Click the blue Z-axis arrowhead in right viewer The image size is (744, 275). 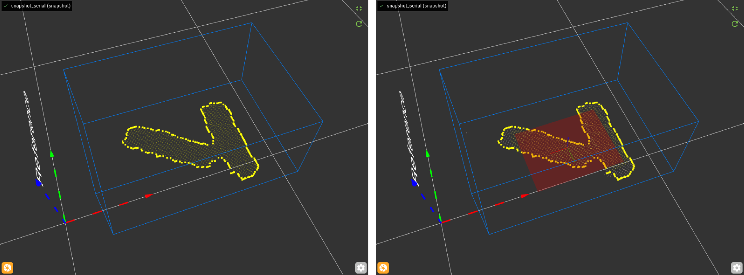(414, 182)
